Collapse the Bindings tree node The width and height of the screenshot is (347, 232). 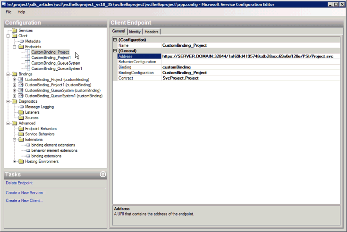click(x=8, y=74)
